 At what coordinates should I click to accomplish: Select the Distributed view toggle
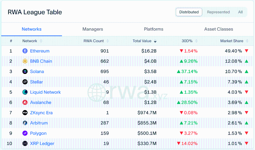point(189,12)
